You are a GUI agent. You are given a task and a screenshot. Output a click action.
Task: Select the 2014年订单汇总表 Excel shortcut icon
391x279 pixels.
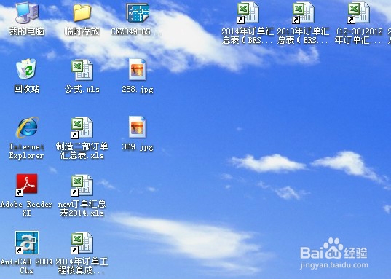pos(248,12)
